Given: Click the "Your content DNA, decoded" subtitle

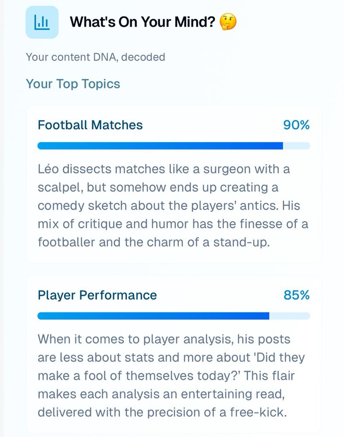Looking at the screenshot, I should (95, 57).
